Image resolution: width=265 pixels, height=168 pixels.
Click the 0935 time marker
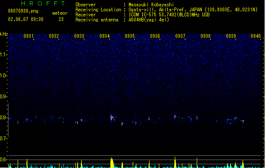(130, 36)
